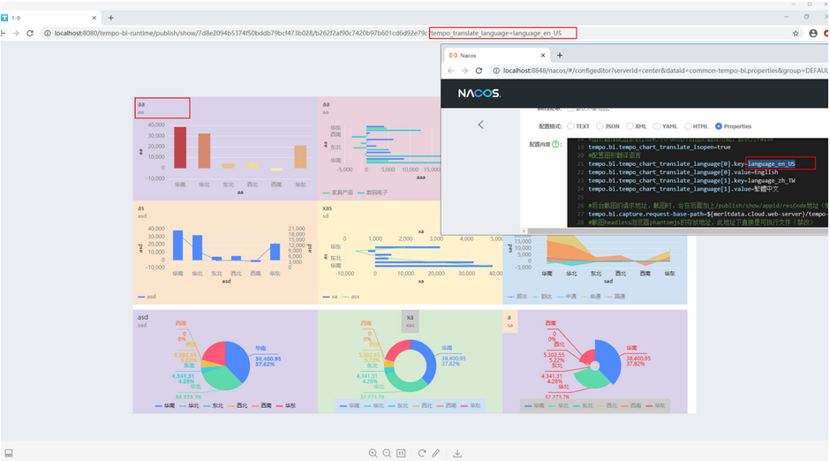Zoom out with the magnifier-minus icon
Viewport: 830px width, 461px height.
tap(387, 453)
